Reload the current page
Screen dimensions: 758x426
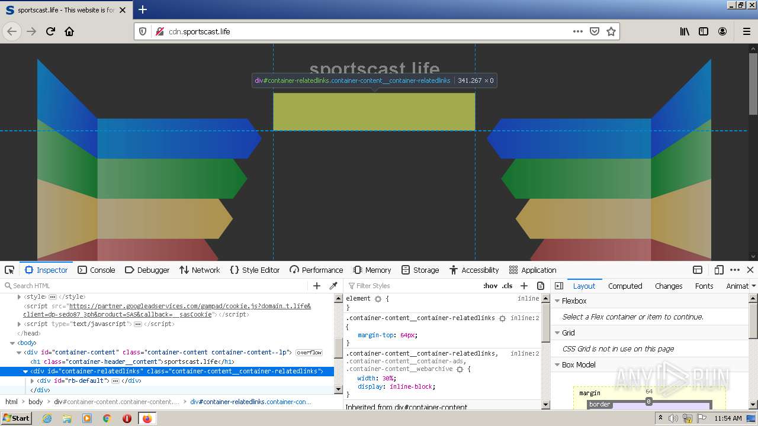click(50, 31)
